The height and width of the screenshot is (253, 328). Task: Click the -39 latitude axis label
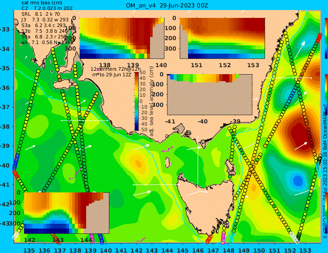[4, 146]
